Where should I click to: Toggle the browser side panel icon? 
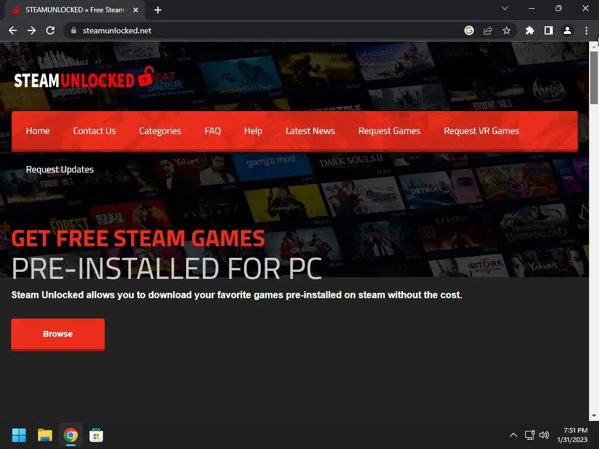[549, 30]
